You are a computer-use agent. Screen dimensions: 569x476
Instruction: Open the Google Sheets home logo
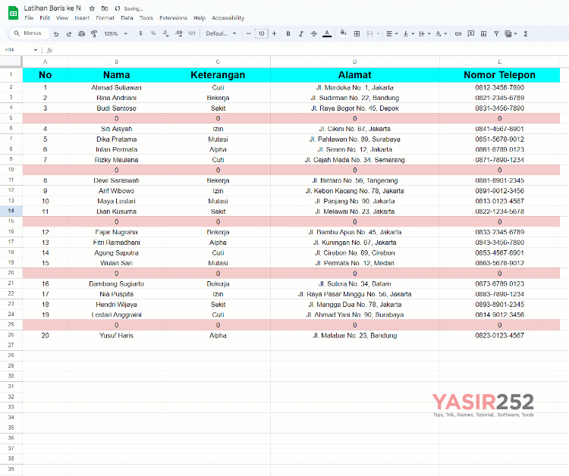[x=13, y=13]
